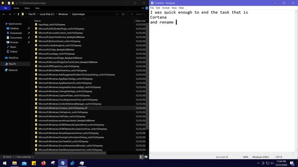Open the Start menu
Screen dimensions: 298x167
pos(5,163)
